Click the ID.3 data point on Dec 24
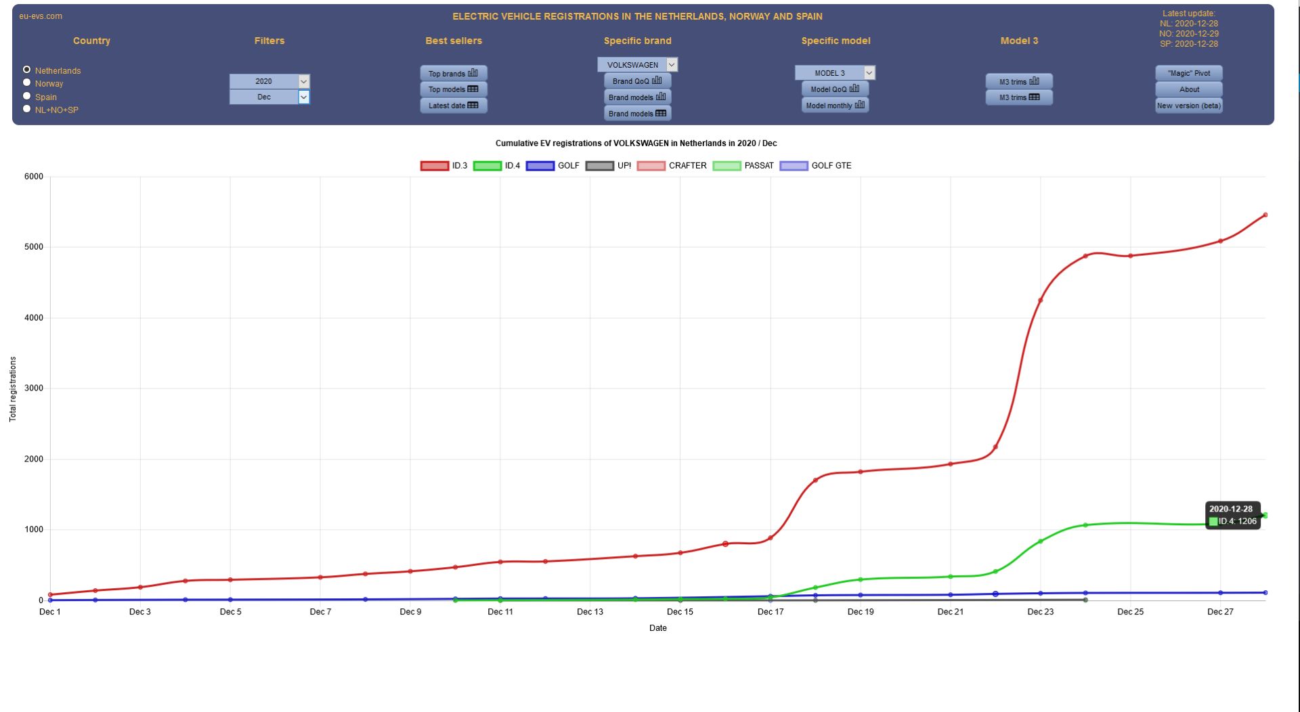 pos(1085,256)
